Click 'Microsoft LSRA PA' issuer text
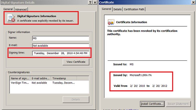The width and height of the screenshot is (196, 110). 141,75
